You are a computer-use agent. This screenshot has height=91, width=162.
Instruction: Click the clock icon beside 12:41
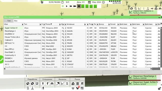(62, 2)
